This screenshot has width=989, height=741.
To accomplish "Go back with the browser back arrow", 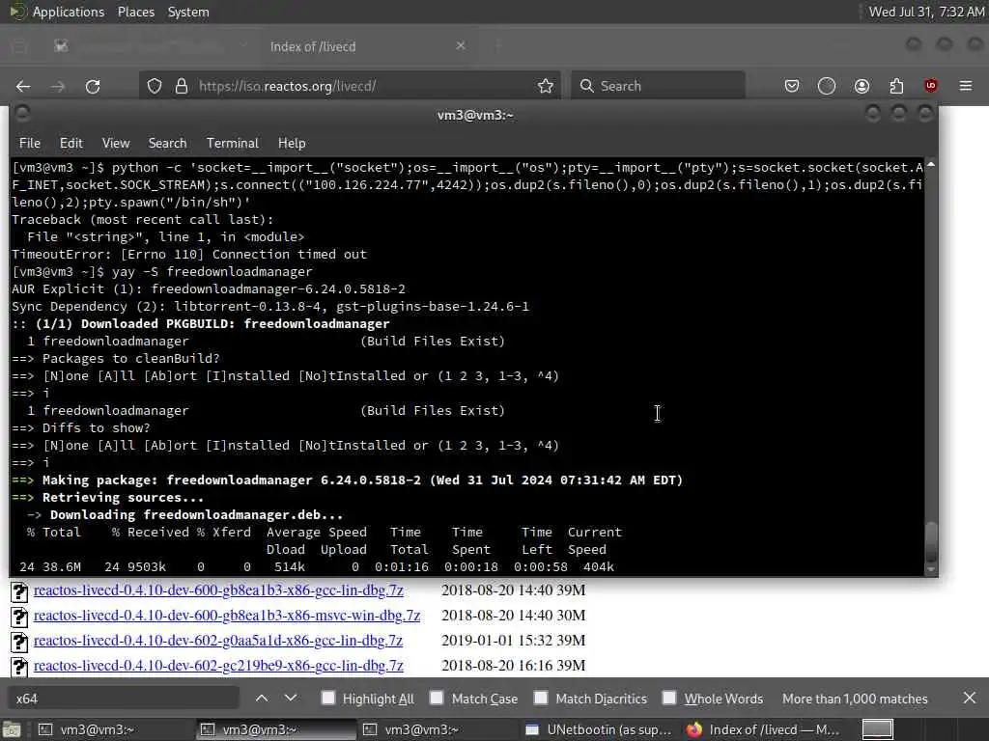I will coord(23,86).
